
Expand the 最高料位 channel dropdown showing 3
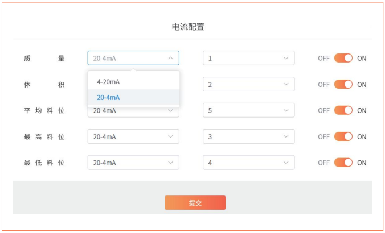click(248, 136)
